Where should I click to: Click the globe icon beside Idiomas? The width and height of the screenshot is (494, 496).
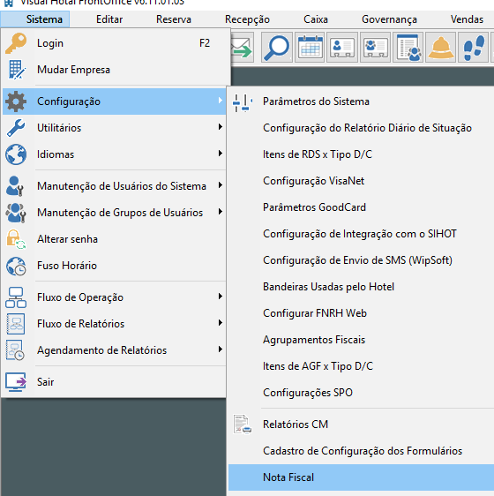click(16, 154)
